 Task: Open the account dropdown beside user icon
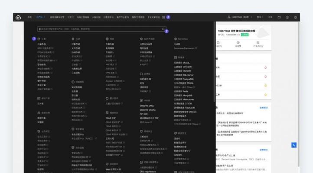coord(242,17)
